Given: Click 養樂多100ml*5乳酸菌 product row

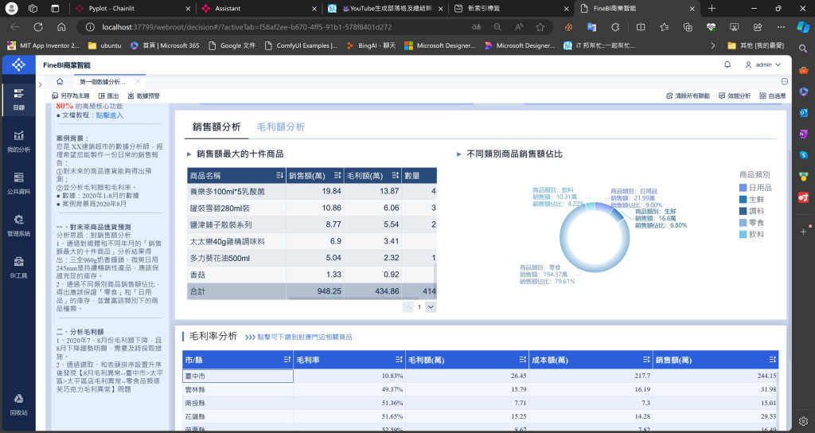Looking at the screenshot, I should tap(312, 191).
